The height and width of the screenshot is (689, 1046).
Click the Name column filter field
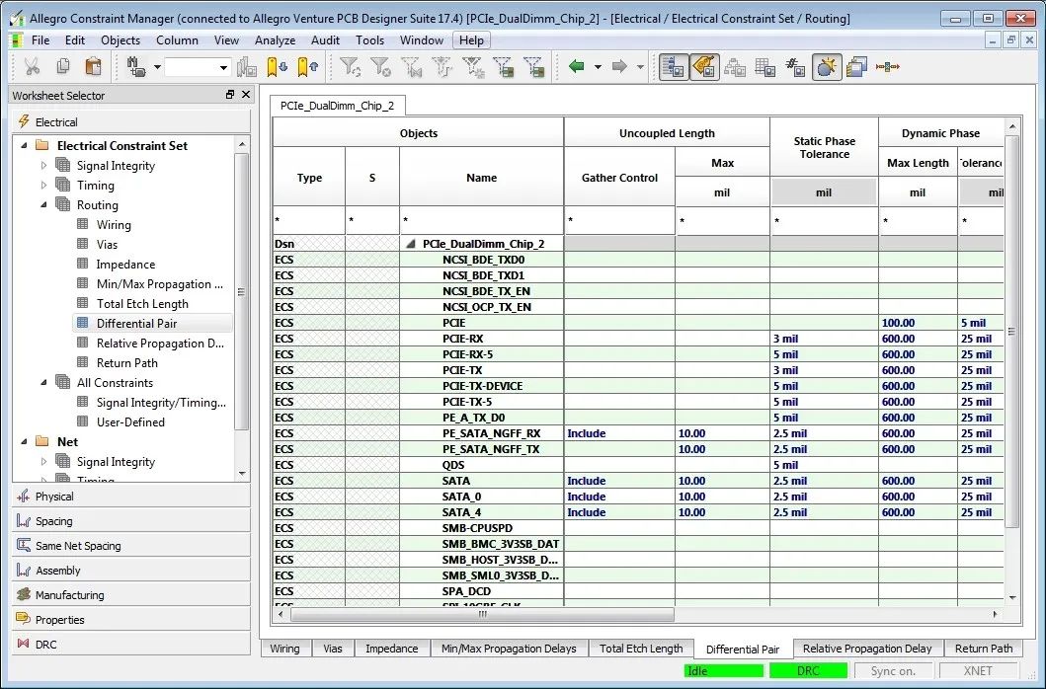[482, 221]
